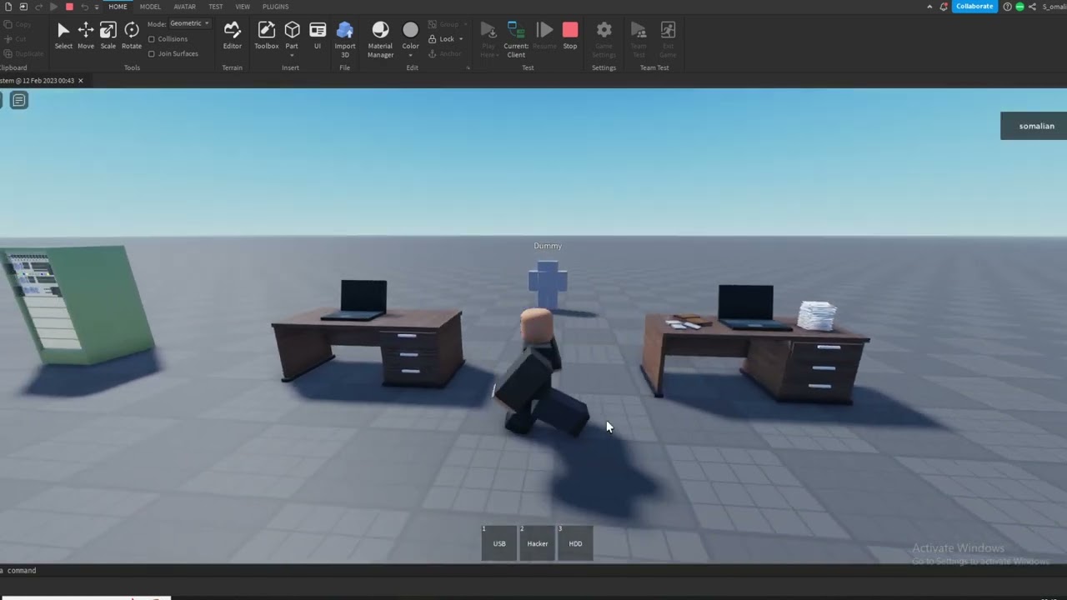Viewport: 1067px width, 600px height.
Task: Select the USB hotbar slot
Action: coord(498,542)
